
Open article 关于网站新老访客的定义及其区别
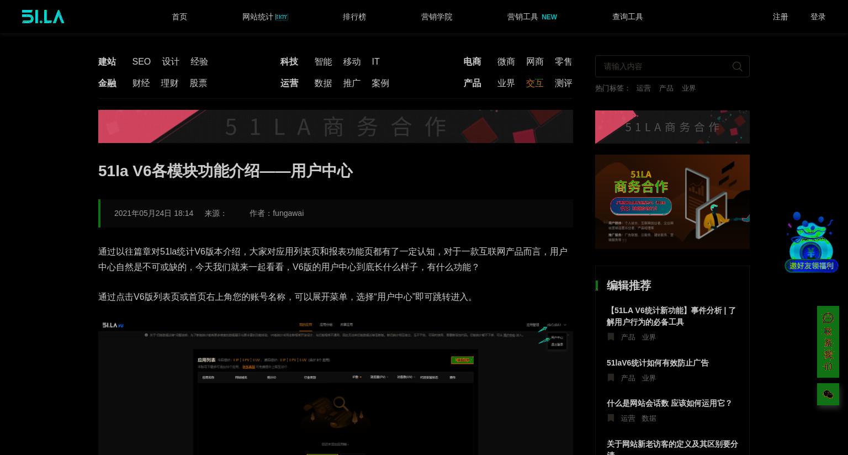click(672, 447)
